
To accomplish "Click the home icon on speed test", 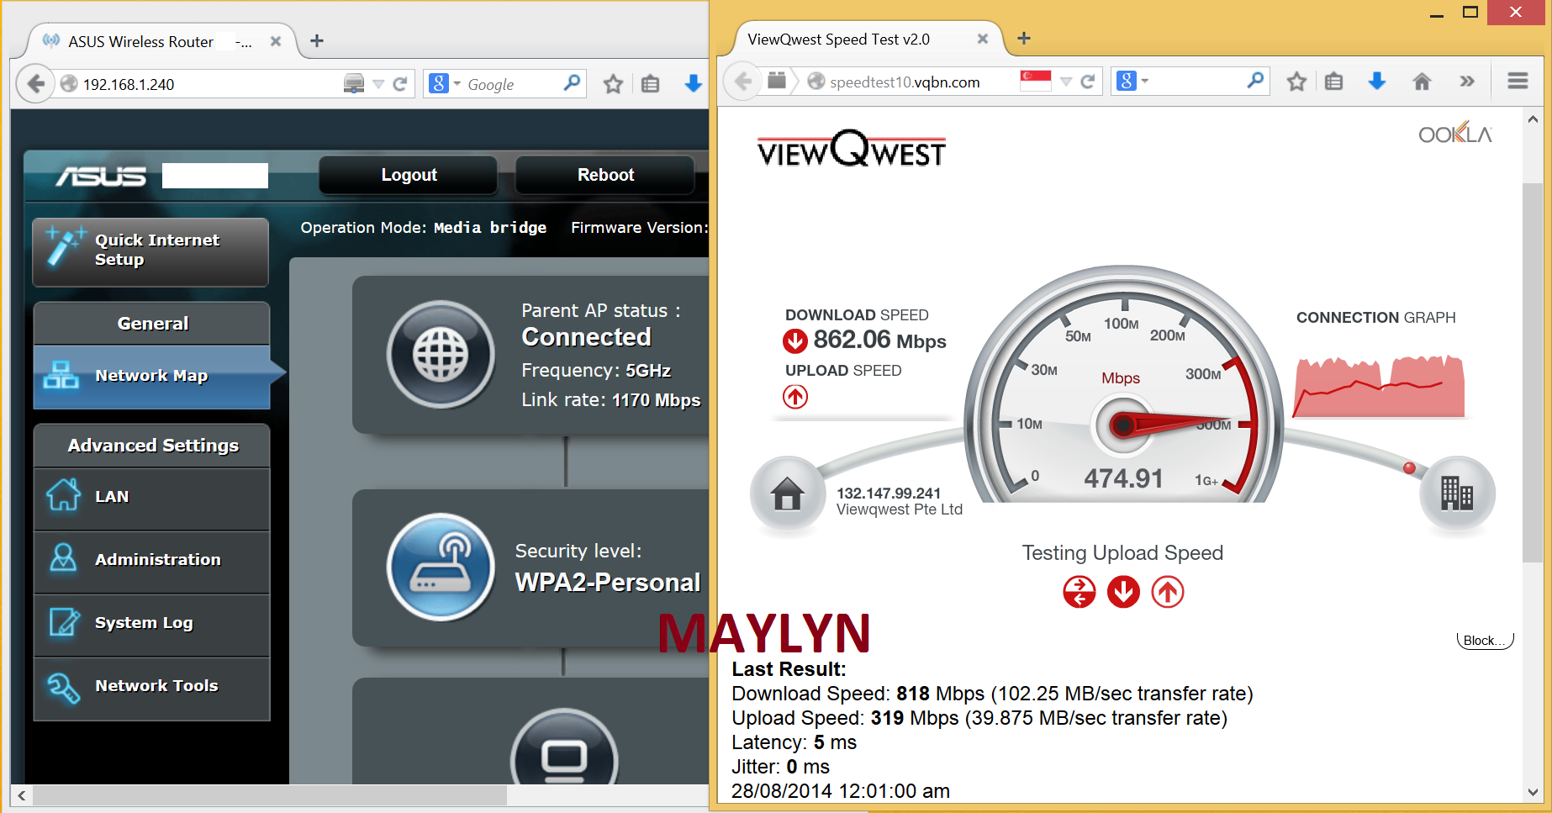I will pyautogui.click(x=788, y=494).
